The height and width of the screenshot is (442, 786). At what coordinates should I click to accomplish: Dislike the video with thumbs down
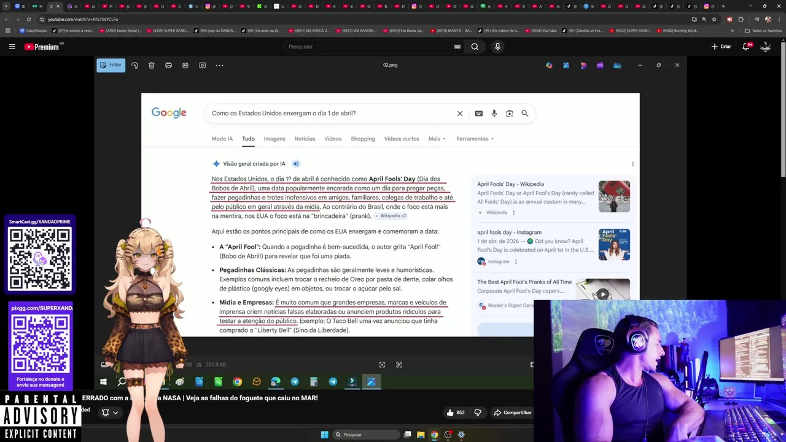(478, 413)
